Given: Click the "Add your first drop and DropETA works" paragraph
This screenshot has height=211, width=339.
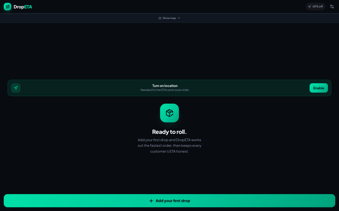Looking at the screenshot, I should (x=169, y=146).
